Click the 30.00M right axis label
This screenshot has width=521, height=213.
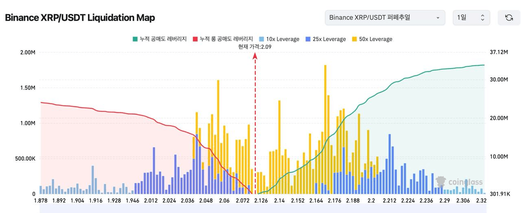click(499, 80)
